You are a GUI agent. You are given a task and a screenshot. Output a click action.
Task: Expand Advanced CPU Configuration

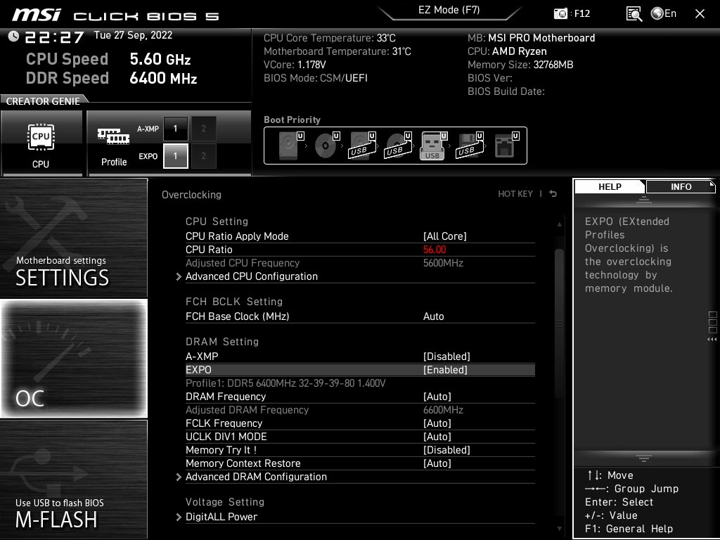(252, 276)
